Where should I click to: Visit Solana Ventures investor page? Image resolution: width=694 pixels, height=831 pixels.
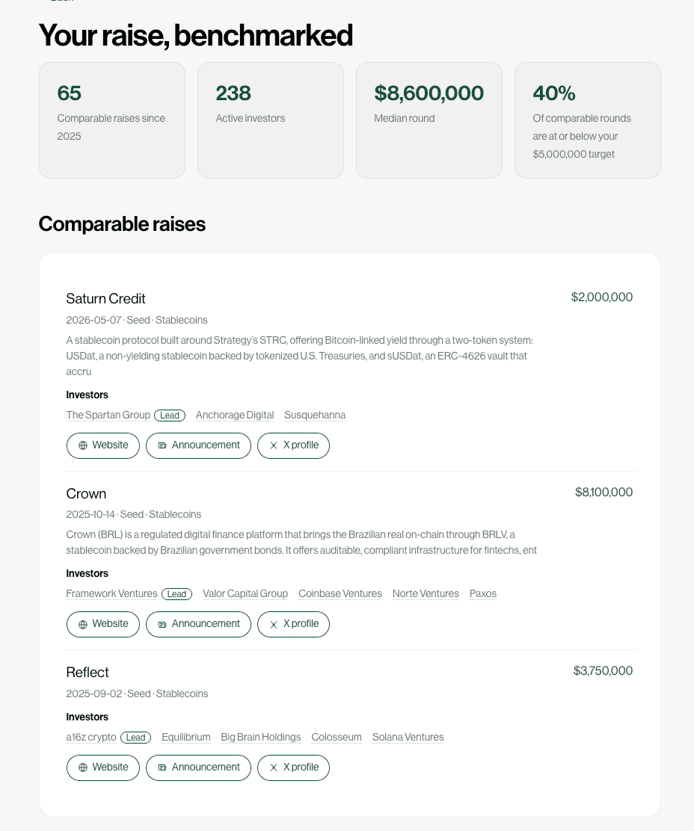point(408,737)
